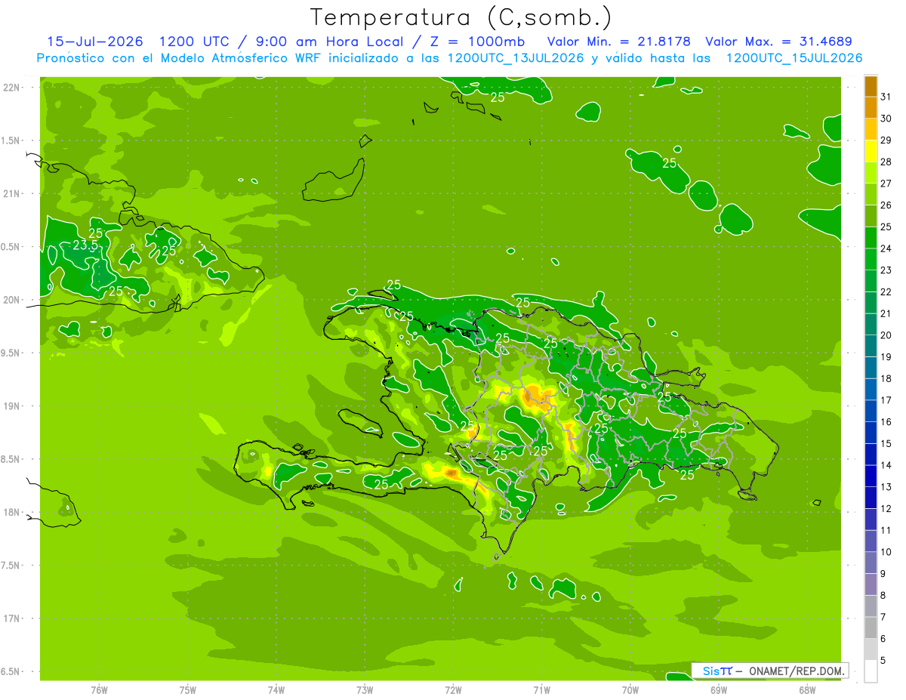This screenshot has height=700, width=906.
Task: Click the Temperatura (C,somb.) title
Action: point(461,17)
